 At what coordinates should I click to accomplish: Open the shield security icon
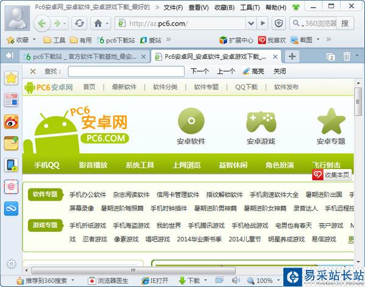pos(278,23)
